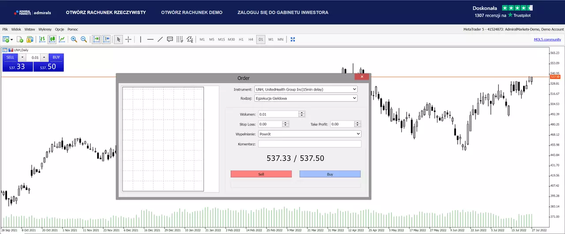Select the crosshair tool
565x234 pixels.
[x=128, y=39]
